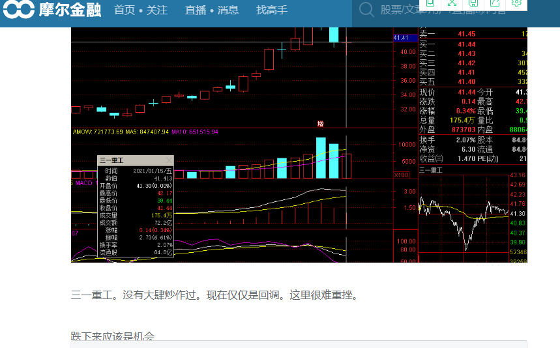This screenshot has height=348, width=560.
Task: Click the expand arrows icon in floating toolbar
Action: (x=452, y=3)
